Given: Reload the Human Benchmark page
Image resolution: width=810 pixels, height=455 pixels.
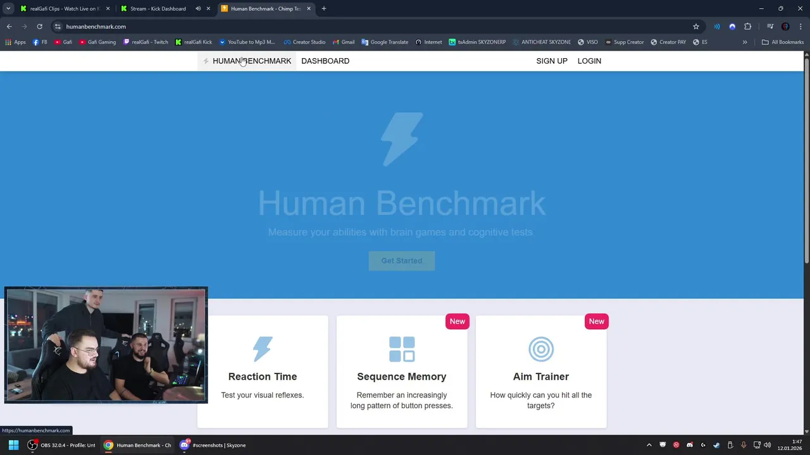Looking at the screenshot, I should pyautogui.click(x=39, y=27).
